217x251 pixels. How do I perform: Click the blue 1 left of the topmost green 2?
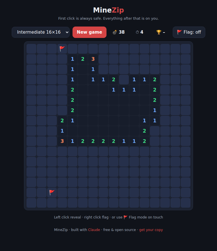coord(73,59)
